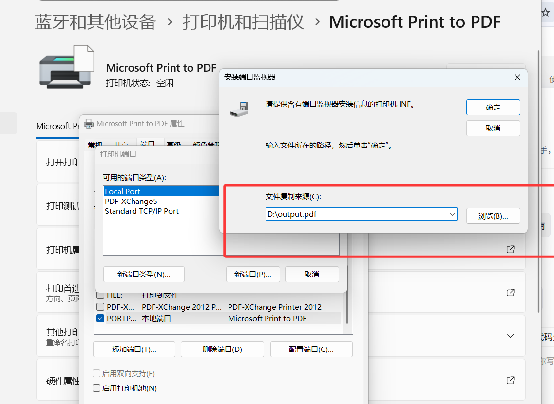Check the PDF-X... port checkbox
Image resolution: width=554 pixels, height=404 pixels.
(x=100, y=307)
